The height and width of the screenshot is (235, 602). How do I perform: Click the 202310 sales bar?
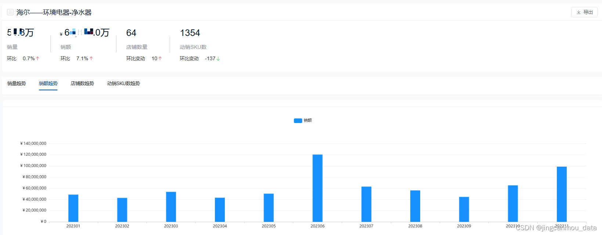pyautogui.click(x=513, y=203)
